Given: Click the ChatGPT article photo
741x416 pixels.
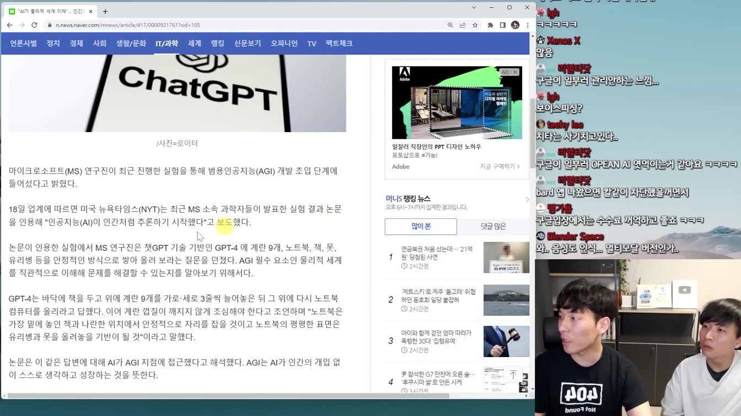Looking at the screenshot, I should coord(177,94).
